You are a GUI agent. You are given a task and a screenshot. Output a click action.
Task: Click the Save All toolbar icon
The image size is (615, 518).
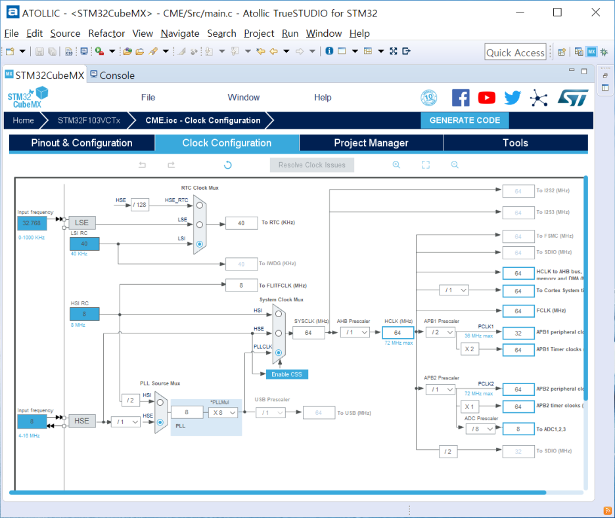click(52, 51)
